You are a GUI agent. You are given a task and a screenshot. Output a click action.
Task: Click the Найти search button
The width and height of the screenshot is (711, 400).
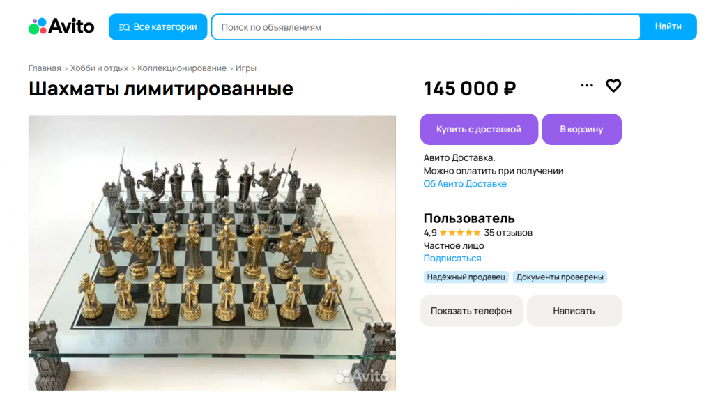pos(668,26)
